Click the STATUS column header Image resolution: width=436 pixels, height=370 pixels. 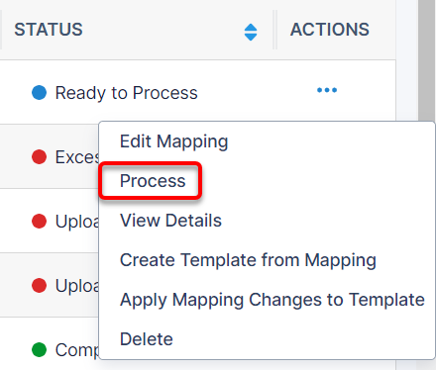click(x=49, y=30)
